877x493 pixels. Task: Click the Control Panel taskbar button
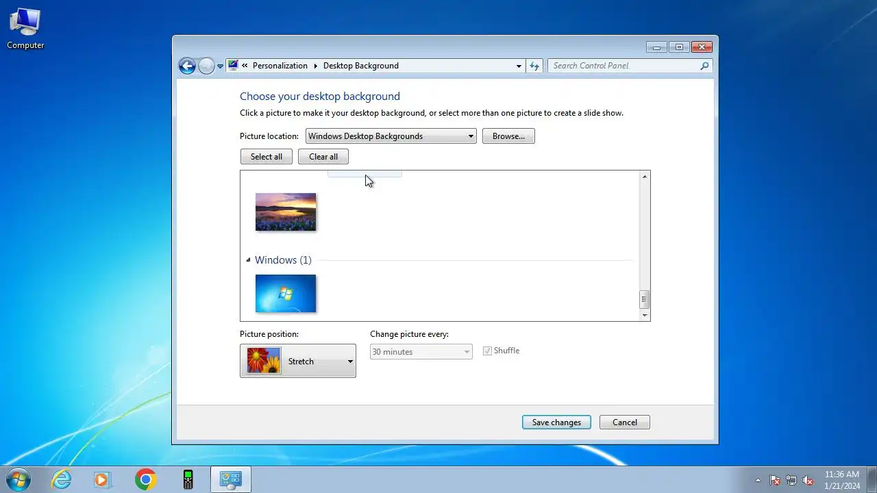point(230,479)
